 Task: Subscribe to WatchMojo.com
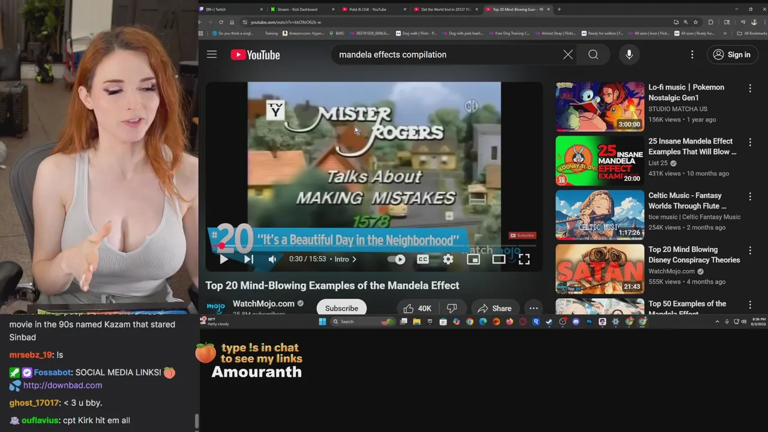(341, 308)
